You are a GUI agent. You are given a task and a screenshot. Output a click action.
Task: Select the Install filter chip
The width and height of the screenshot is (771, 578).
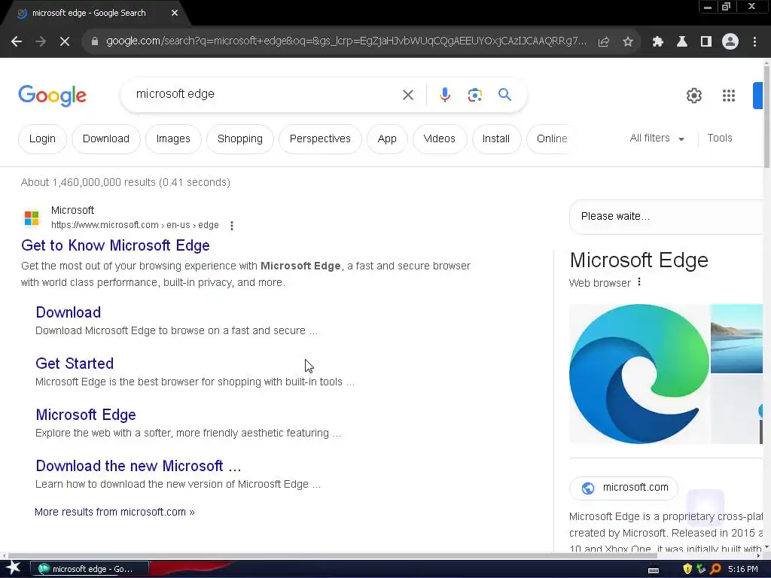point(495,139)
